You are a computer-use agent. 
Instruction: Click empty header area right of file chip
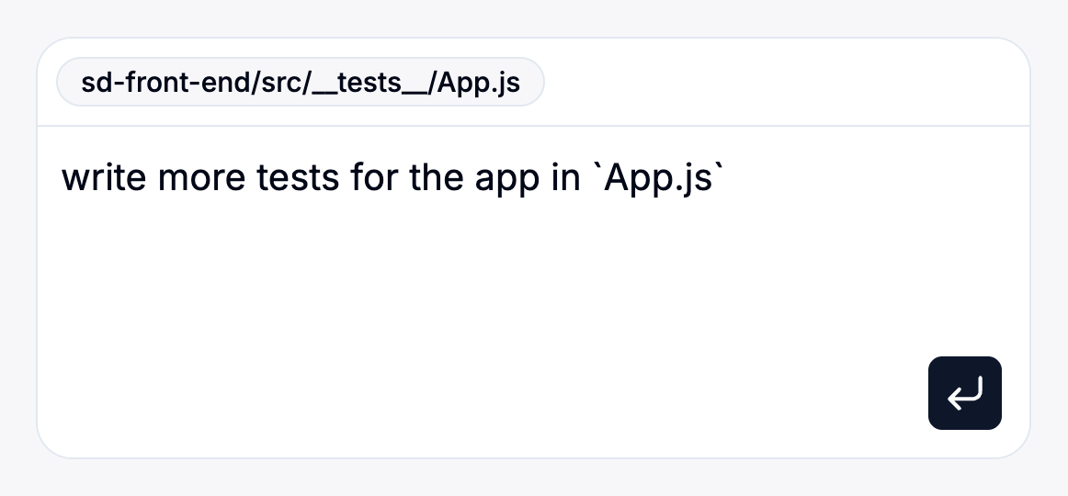point(781,84)
